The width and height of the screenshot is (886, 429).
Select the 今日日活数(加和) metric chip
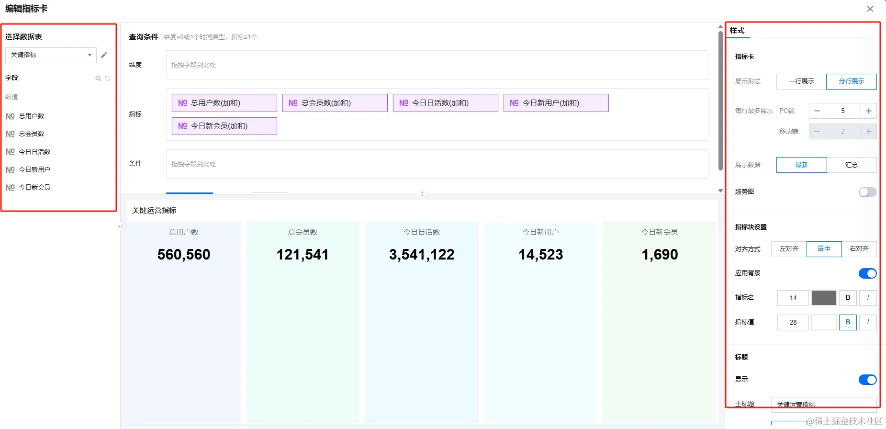[x=446, y=103]
